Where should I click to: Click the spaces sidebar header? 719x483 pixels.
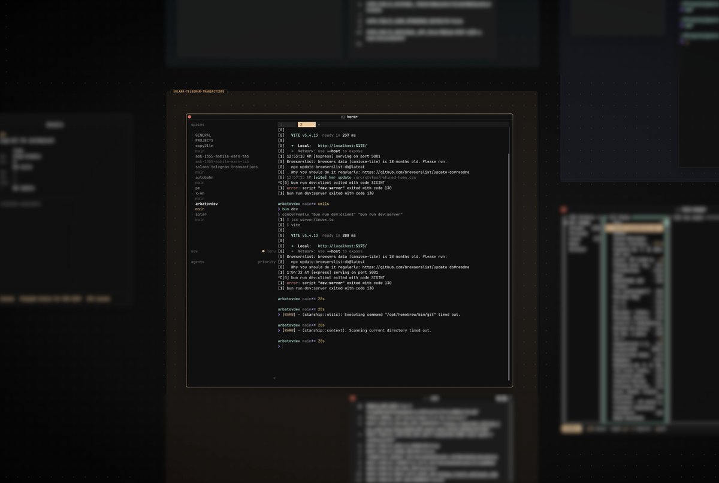point(198,125)
